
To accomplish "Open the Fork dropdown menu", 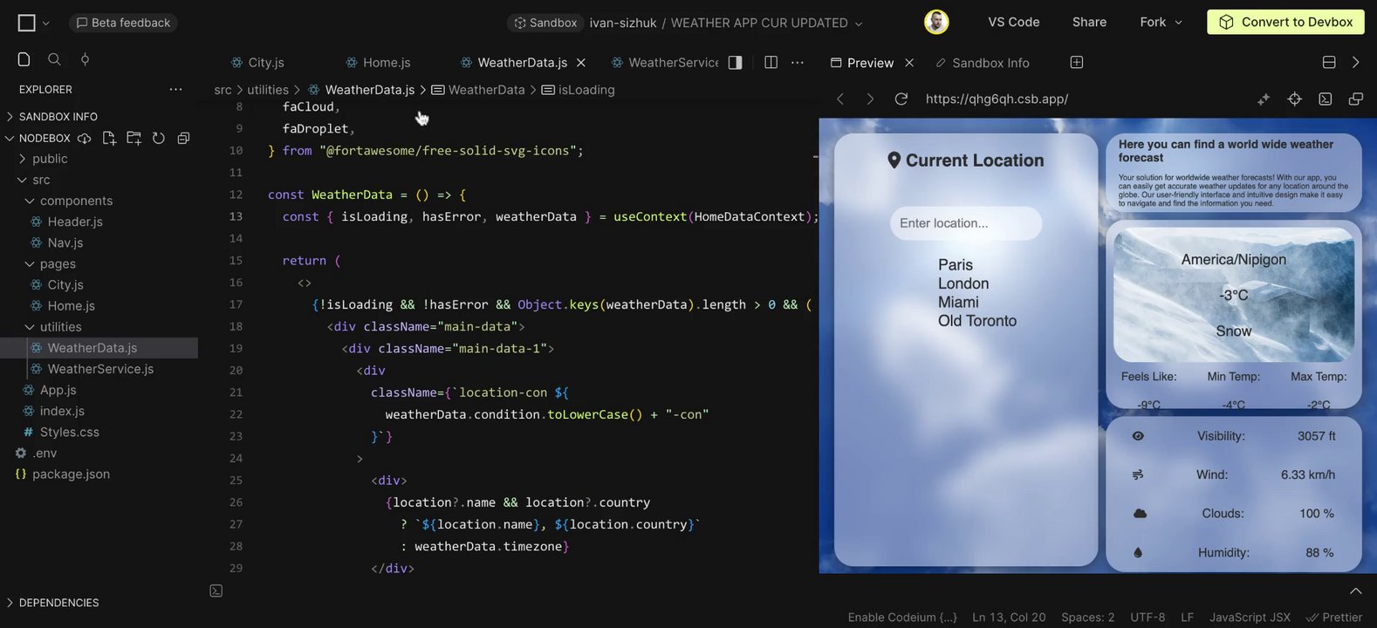I will 1161,22.
